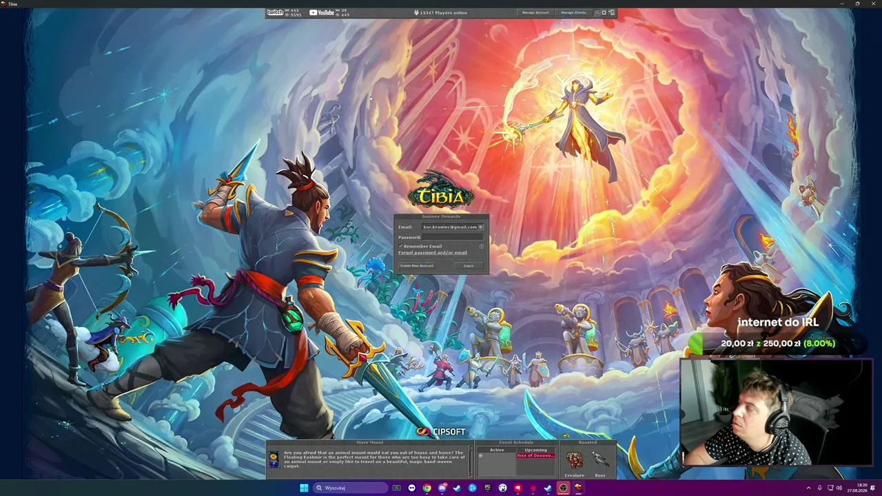
Task: Click the Wyszukaj taskbar search box
Action: click(x=350, y=488)
